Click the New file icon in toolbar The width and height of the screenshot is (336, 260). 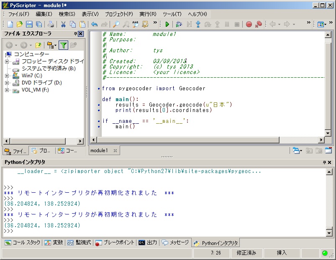tap(10, 24)
